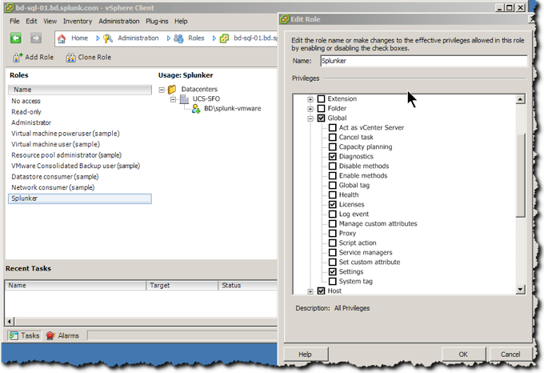Screen dimensions: 544x373
Task: Collapse the Datacenters tree node
Action: tap(162, 90)
